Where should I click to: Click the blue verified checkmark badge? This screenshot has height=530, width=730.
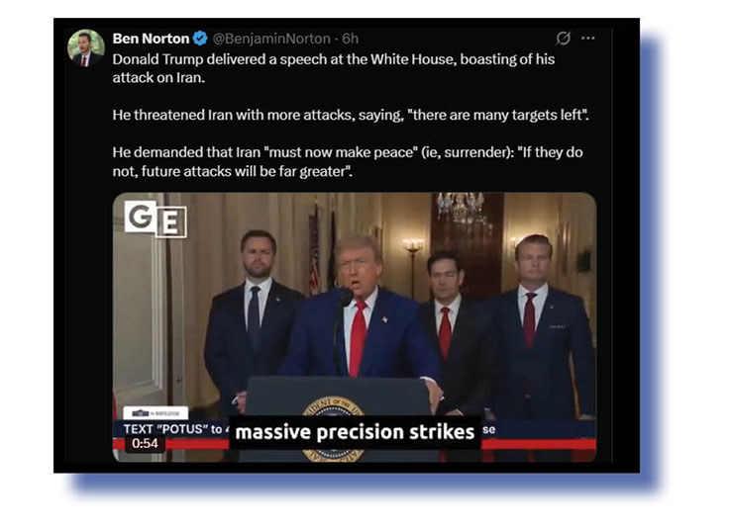(x=200, y=39)
